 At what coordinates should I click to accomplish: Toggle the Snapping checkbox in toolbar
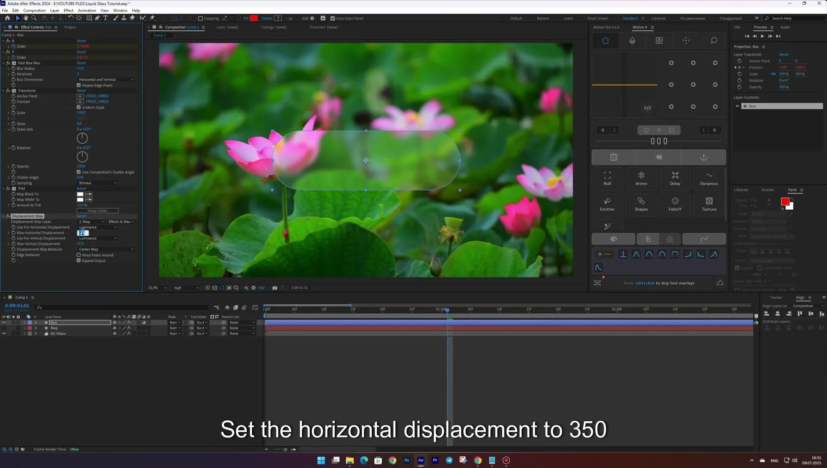point(200,18)
